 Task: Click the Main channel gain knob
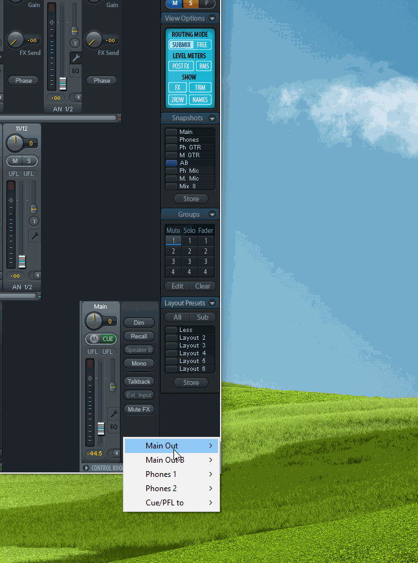[x=93, y=321]
